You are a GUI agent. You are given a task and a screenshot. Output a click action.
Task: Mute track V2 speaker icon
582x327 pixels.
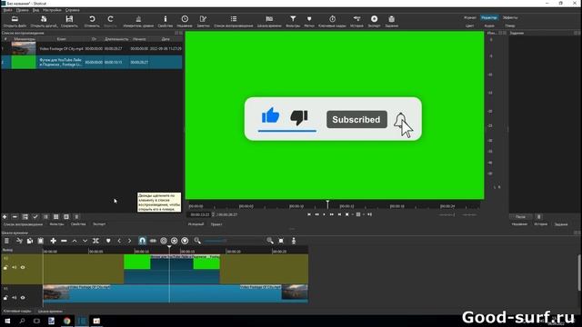pos(15,267)
